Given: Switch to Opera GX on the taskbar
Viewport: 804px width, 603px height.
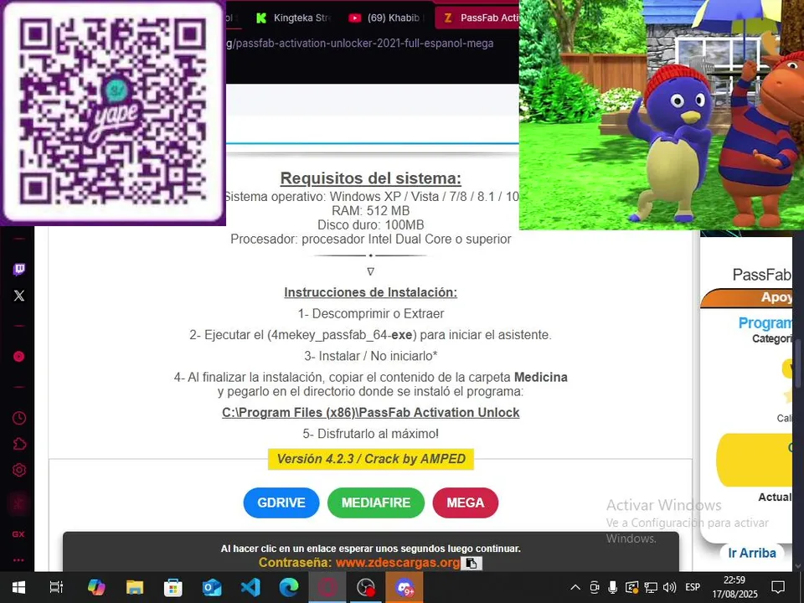Looking at the screenshot, I should [x=327, y=587].
